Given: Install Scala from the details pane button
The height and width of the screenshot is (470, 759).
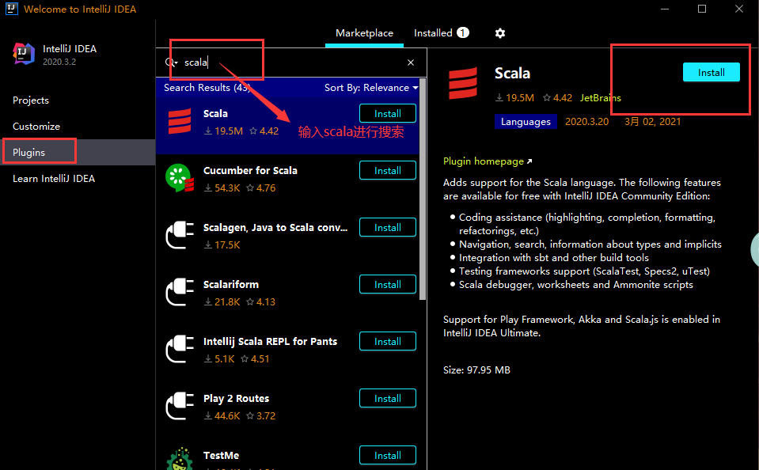Looking at the screenshot, I should pyautogui.click(x=711, y=73).
